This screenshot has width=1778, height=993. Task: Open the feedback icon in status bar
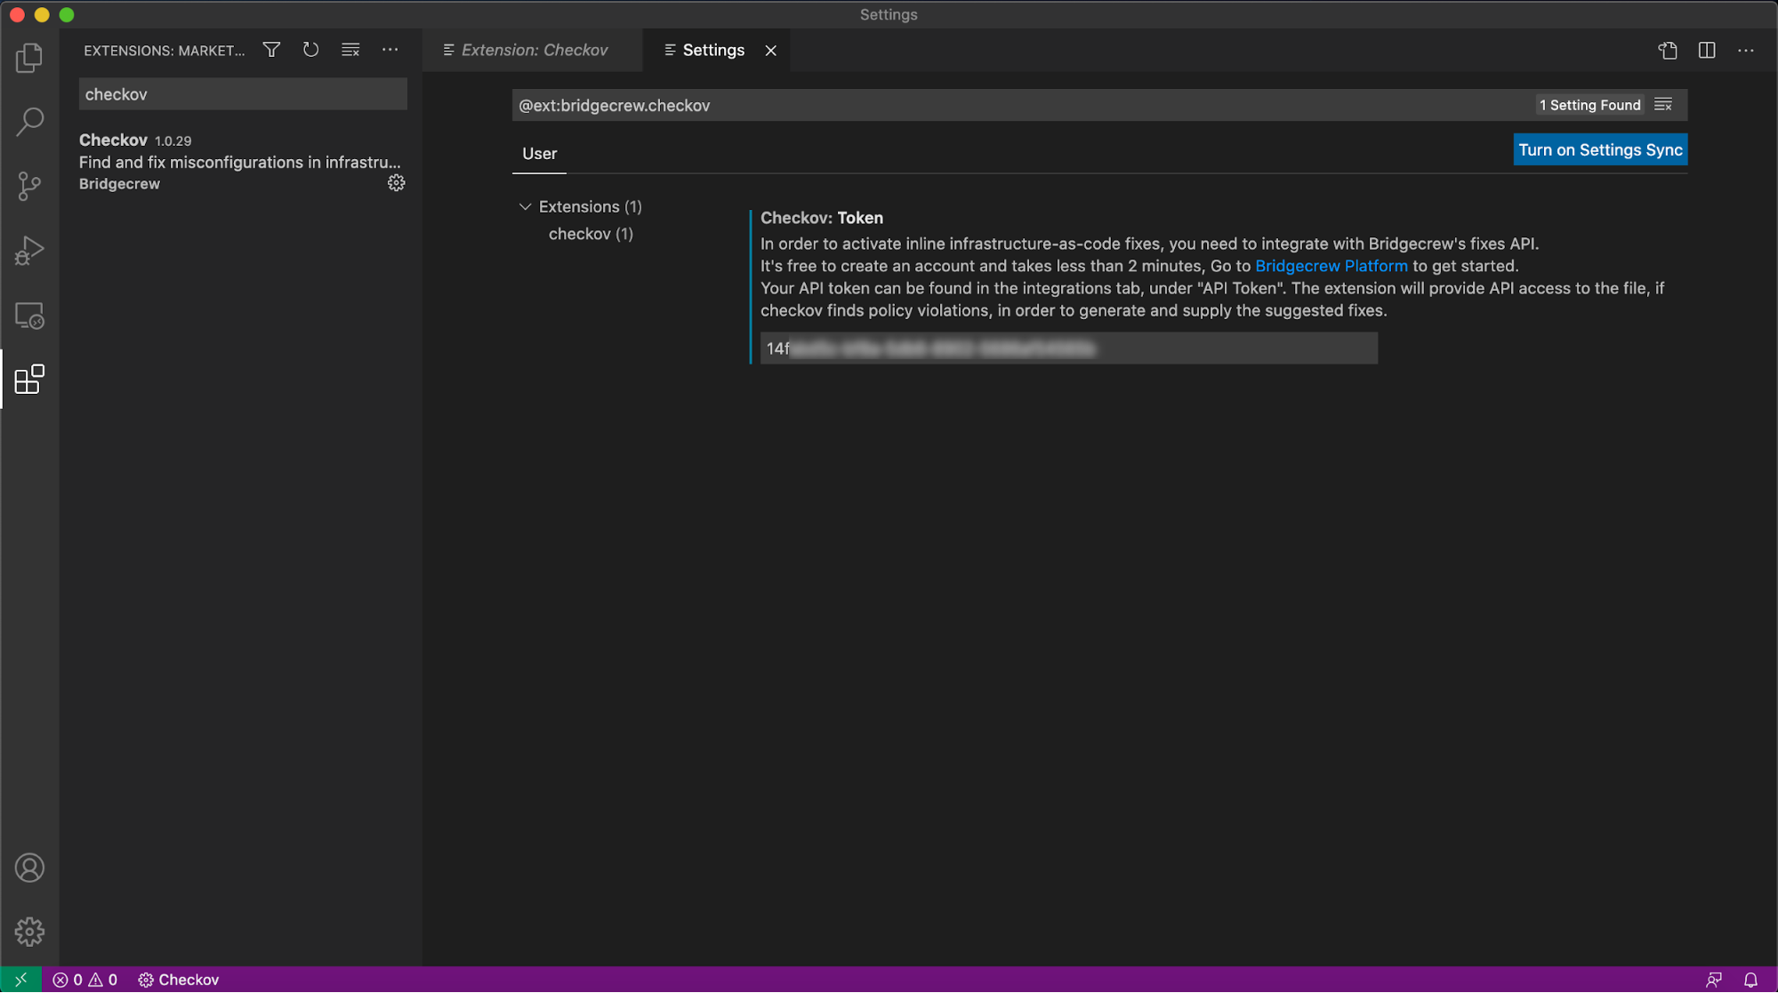[1713, 980]
